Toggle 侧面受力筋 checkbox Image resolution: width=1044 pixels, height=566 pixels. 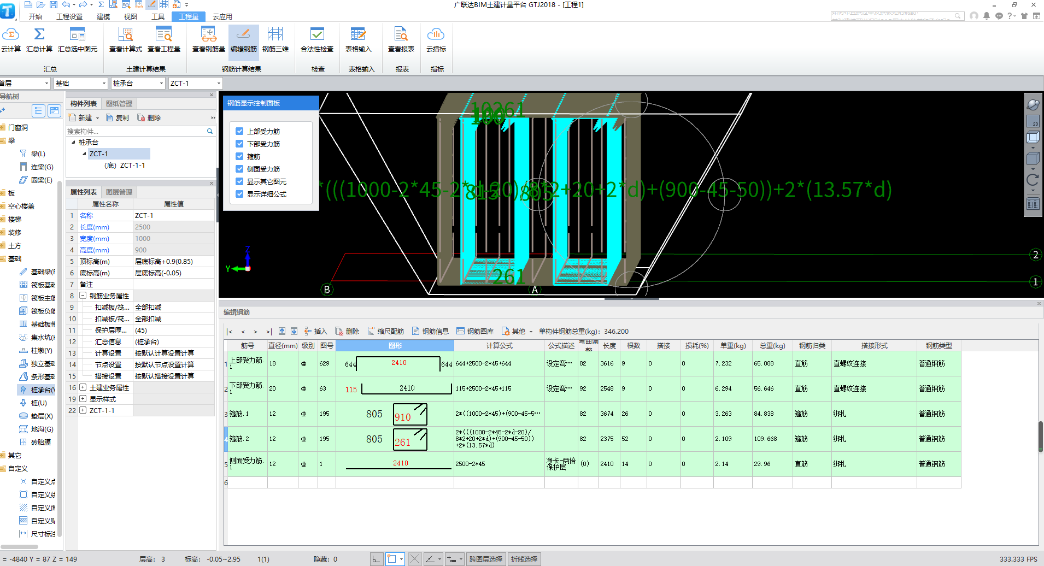(239, 169)
